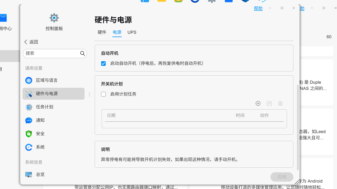
Task: Click the 自动开机 section heading
Action: [110, 53]
